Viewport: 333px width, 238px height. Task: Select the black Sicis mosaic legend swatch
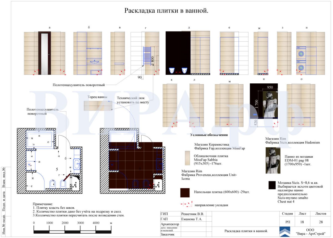272,185
